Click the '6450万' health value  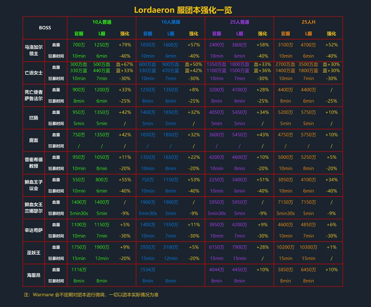coord(308,270)
